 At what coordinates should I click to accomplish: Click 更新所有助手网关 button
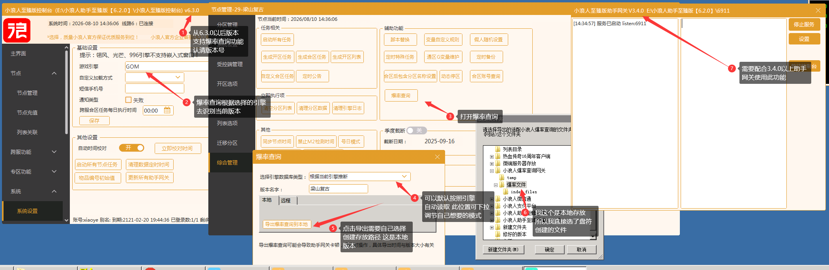click(149, 178)
